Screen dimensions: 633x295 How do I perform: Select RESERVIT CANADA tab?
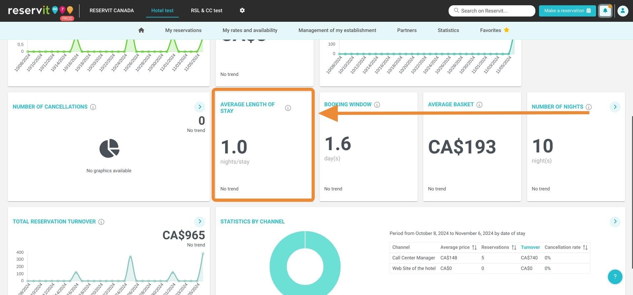pyautogui.click(x=111, y=11)
